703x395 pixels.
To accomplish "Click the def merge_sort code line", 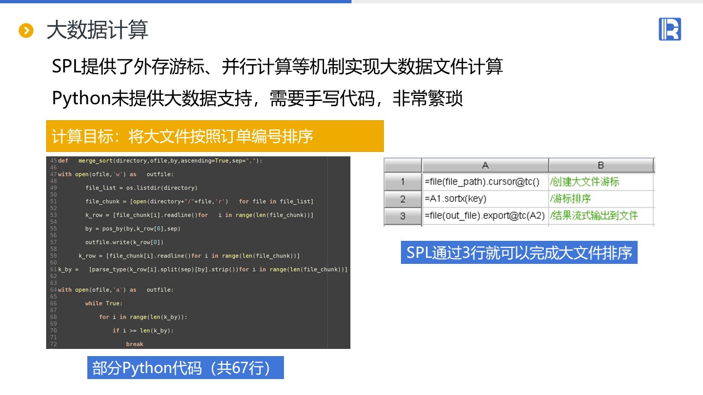I will pyautogui.click(x=160, y=161).
